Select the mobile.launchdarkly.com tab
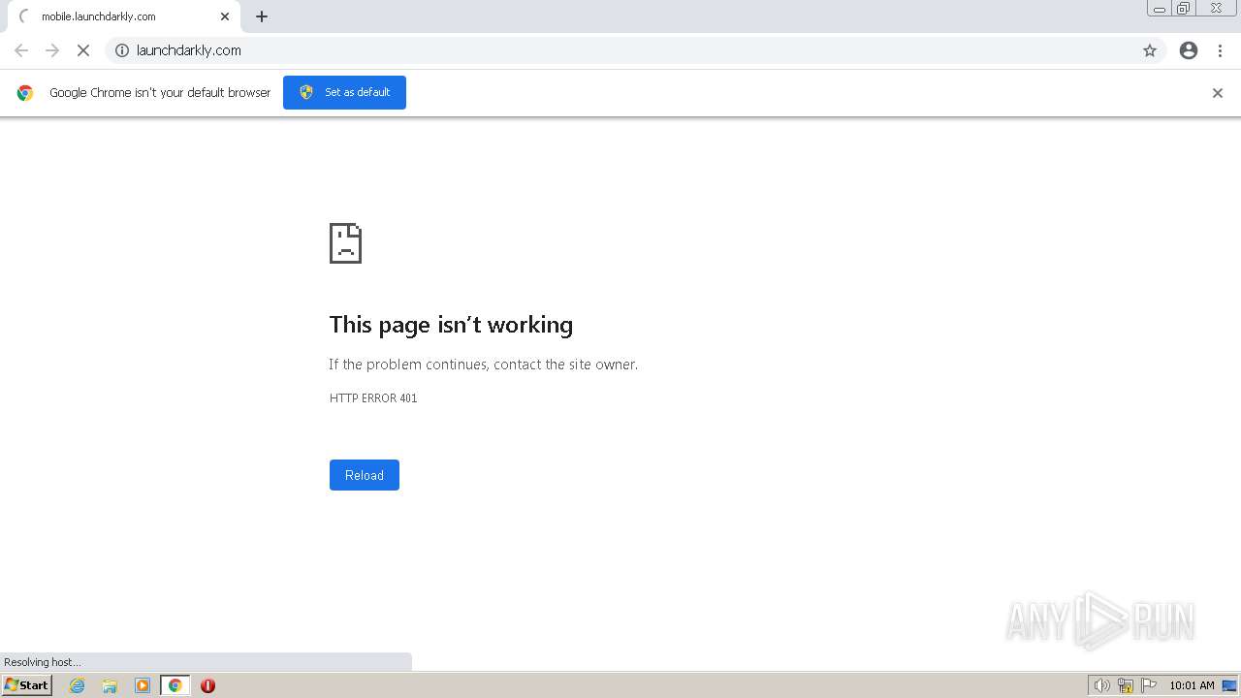 coord(124,16)
